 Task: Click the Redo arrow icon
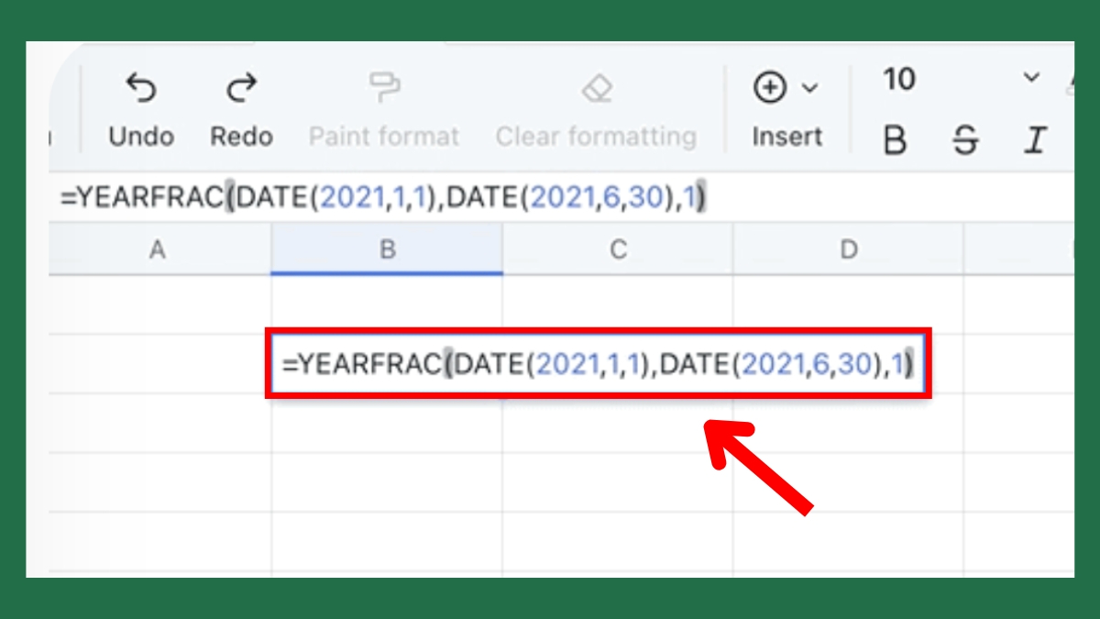click(x=242, y=88)
